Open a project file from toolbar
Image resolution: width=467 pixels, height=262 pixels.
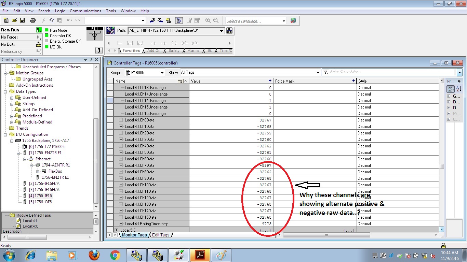14,20
